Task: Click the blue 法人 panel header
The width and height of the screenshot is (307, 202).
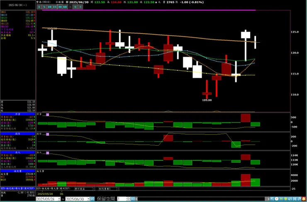Action: (18, 152)
